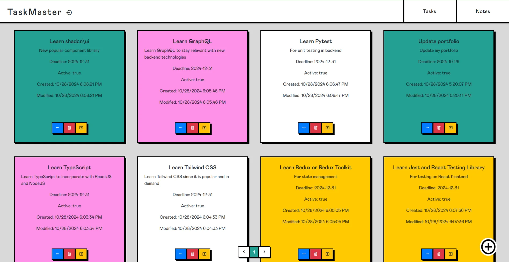Click the TaskMaster logo title
The height and width of the screenshot is (262, 509).
(34, 12)
